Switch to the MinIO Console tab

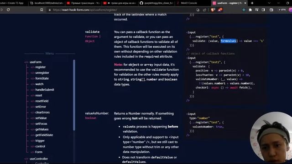click(x=193, y=3)
